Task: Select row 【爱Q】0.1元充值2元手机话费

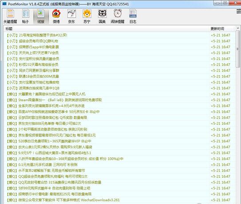Action: tap(119, 165)
